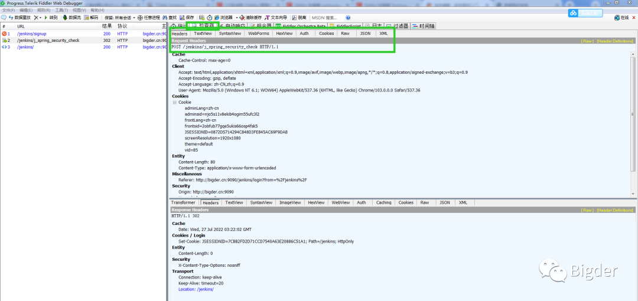Image resolution: width=638 pixels, height=301 pixels.
Task: Click the 数据重放 replay button
Action: (x=19, y=18)
